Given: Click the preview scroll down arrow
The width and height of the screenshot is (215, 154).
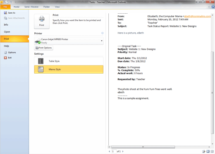Looking at the screenshot, I should (x=213, y=144).
